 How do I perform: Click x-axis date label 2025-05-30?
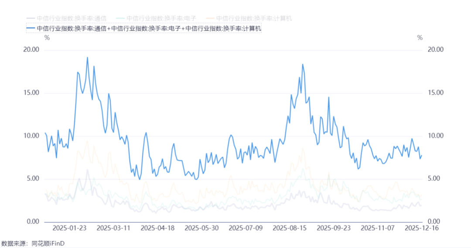click(x=201, y=228)
